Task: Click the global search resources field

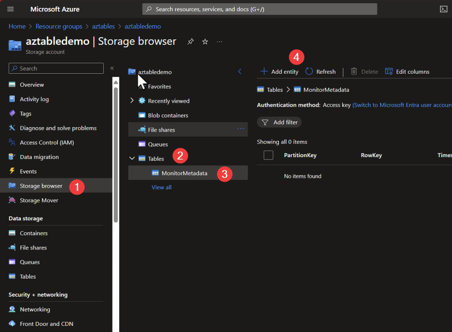Action: click(x=260, y=9)
